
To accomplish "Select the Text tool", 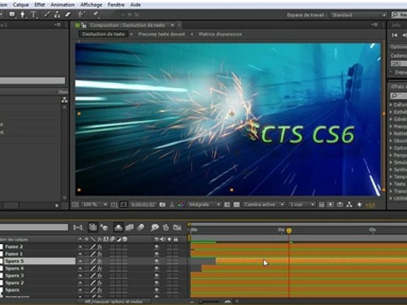I will pyautogui.click(x=33, y=14).
